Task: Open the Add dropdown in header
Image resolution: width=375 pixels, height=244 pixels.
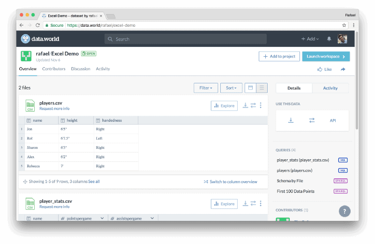Action: point(310,39)
